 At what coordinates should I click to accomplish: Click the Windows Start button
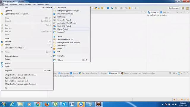click(x=4, y=104)
